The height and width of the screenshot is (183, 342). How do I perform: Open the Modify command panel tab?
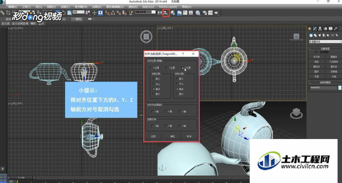click(315, 29)
